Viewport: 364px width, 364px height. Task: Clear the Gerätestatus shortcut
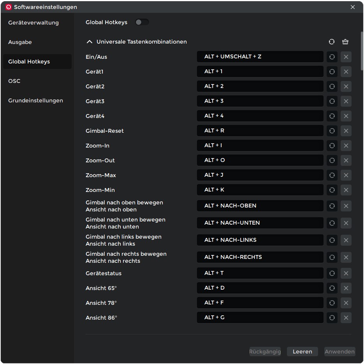346,273
